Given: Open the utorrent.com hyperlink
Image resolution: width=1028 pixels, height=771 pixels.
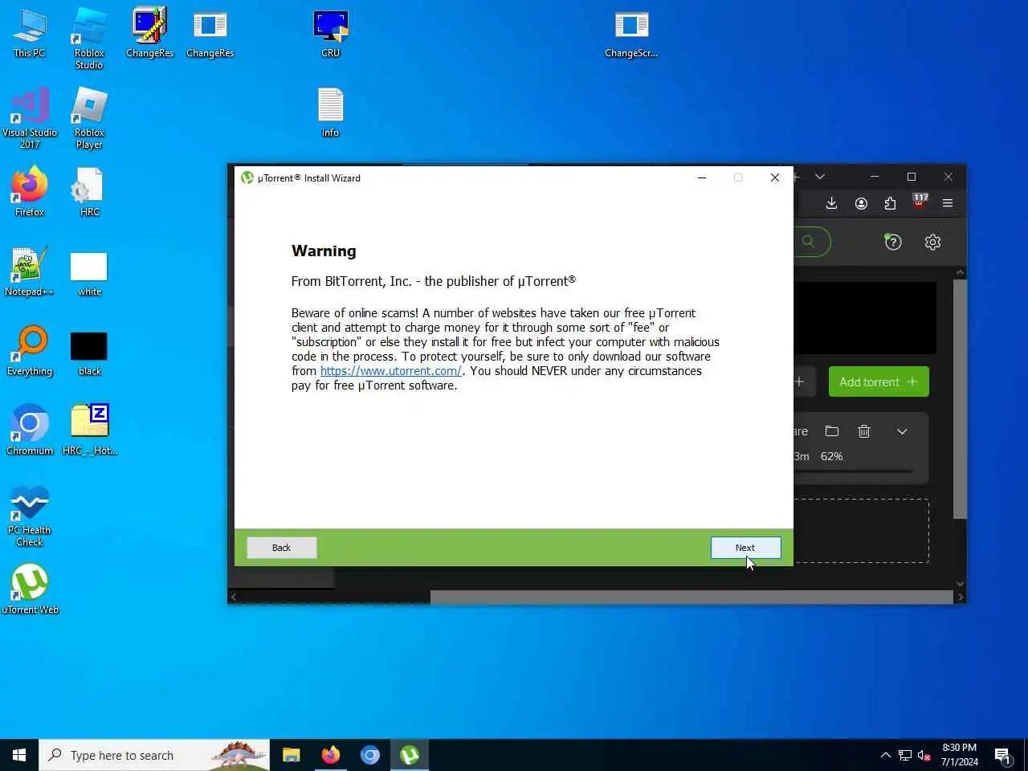Looking at the screenshot, I should 390,371.
